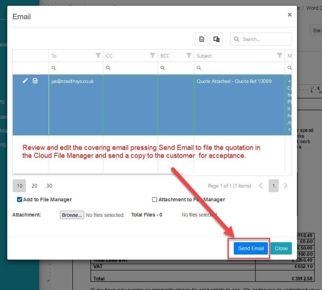Screen dimensions: 322x290
Task: Close the Email dialog with the X
Action: pos(289,15)
